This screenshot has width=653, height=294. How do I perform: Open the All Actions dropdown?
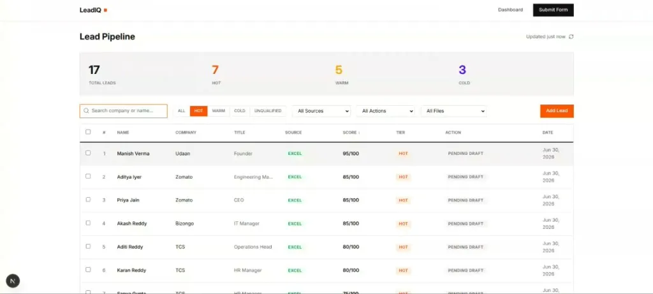(386, 111)
